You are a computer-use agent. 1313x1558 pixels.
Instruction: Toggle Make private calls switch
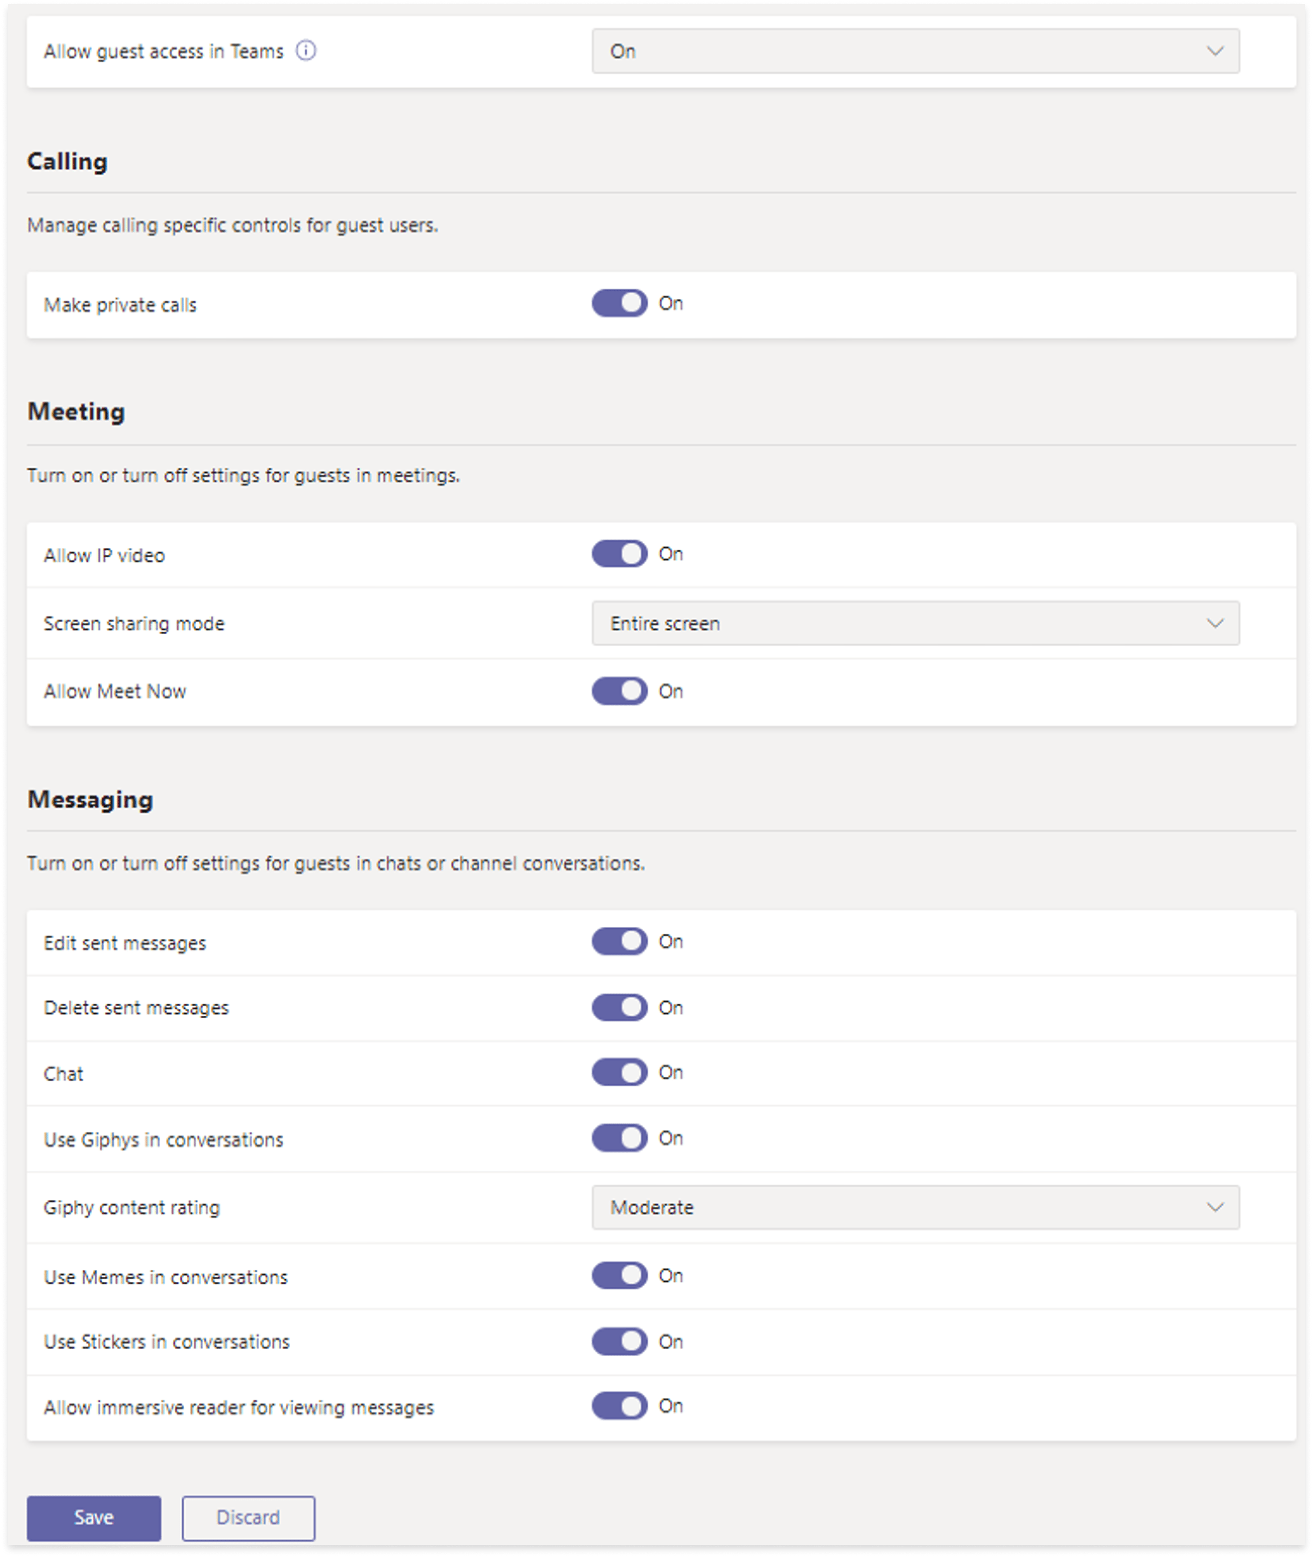click(619, 304)
